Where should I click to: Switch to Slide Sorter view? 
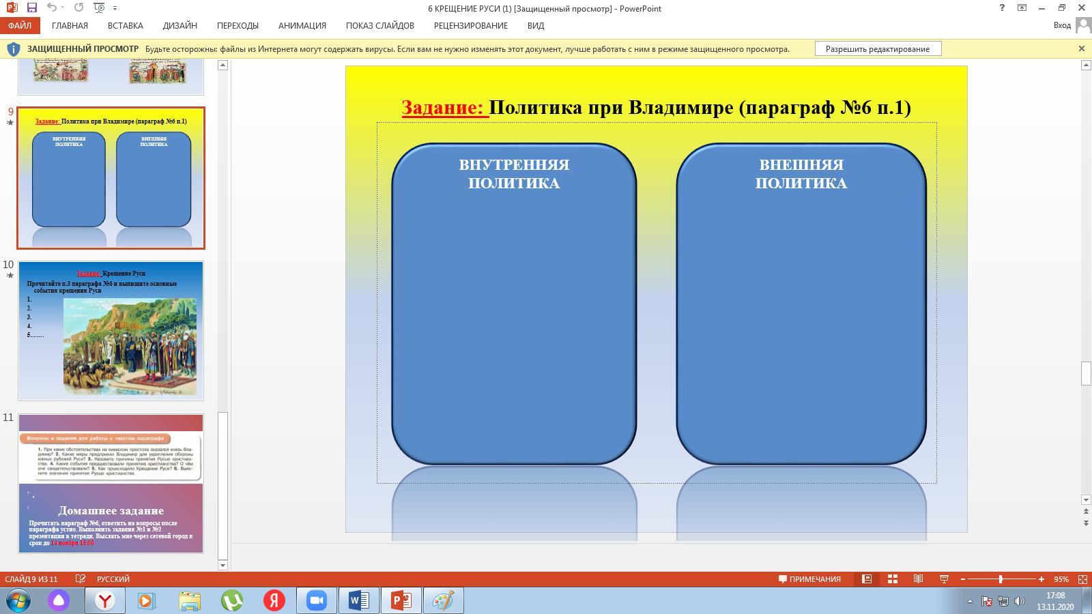892,579
